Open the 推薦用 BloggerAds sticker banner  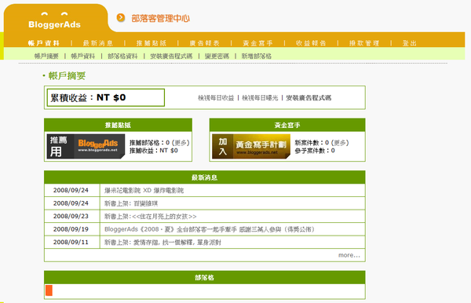click(86, 146)
